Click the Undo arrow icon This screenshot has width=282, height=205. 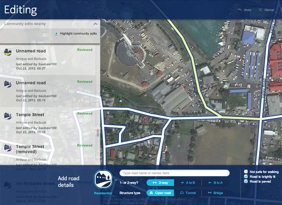pos(239,10)
